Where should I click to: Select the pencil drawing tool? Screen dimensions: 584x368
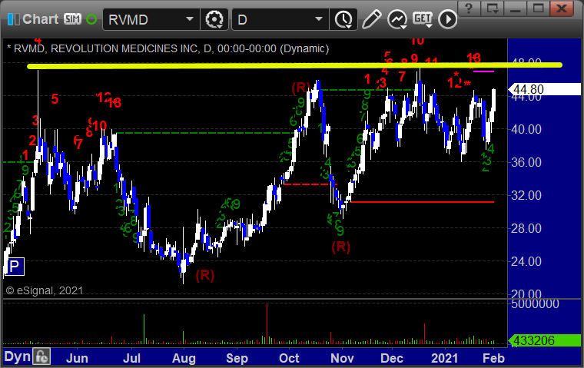pos(371,19)
